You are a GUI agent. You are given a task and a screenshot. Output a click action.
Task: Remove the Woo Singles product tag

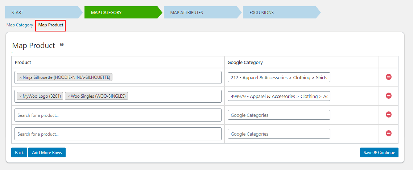click(x=69, y=97)
